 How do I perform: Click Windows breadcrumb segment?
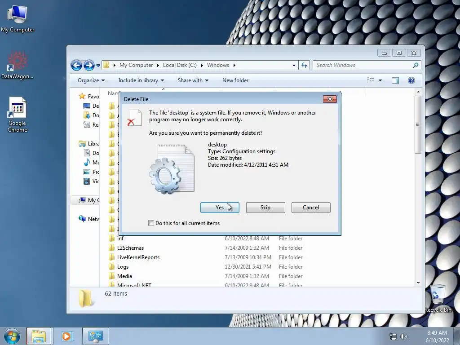(218, 65)
